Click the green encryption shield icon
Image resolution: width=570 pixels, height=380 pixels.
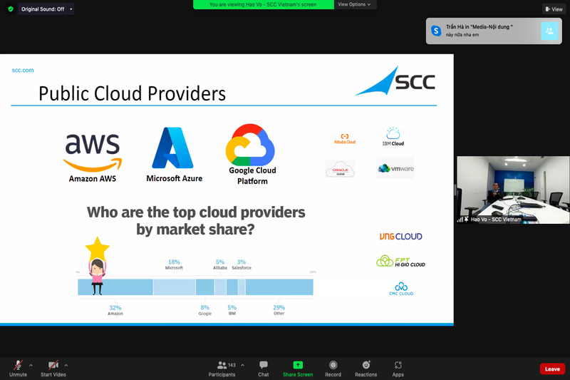point(11,9)
